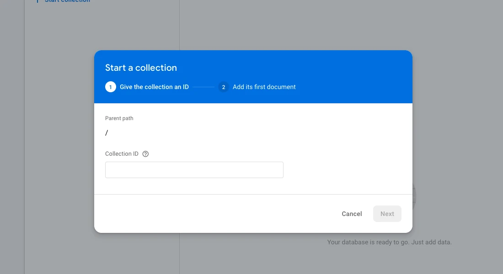Click the disabled Next button
The image size is (503, 274).
387,214
